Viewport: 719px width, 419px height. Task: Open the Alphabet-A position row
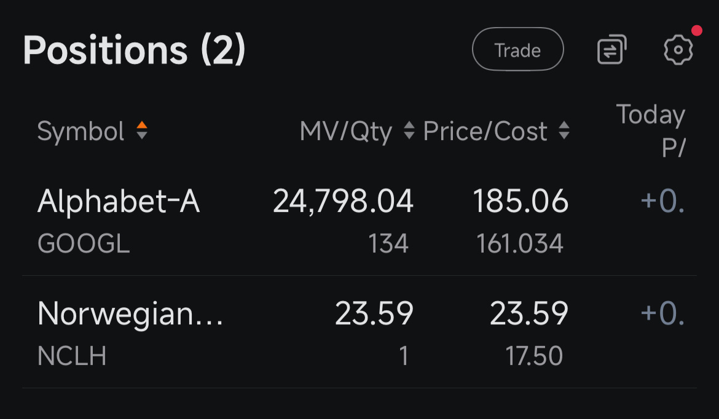pos(119,202)
